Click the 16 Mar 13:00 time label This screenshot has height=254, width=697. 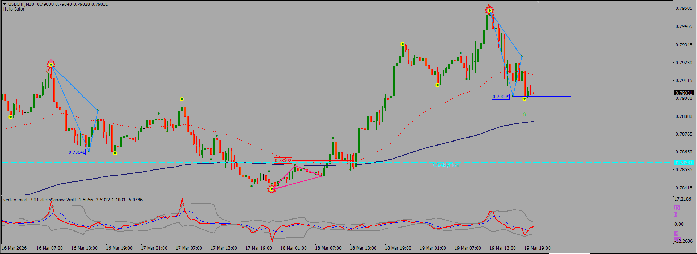pos(84,248)
